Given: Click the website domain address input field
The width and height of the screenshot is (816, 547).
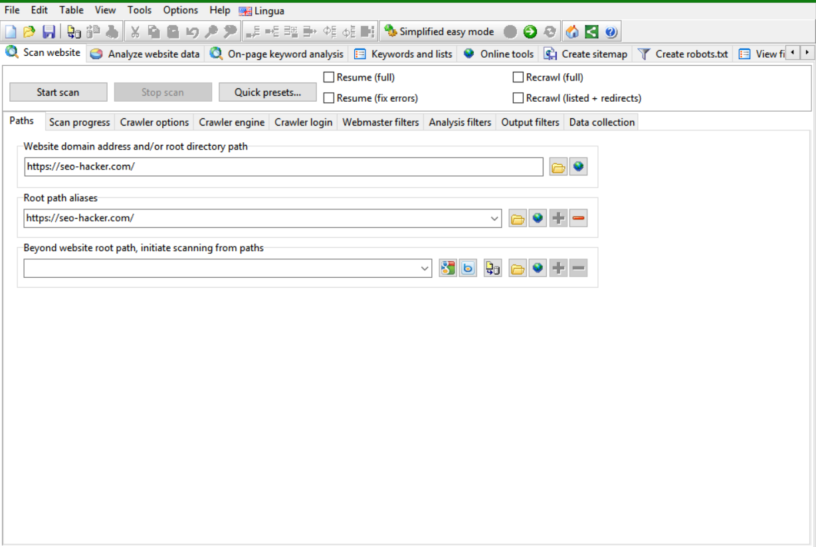Looking at the screenshot, I should coord(283,167).
